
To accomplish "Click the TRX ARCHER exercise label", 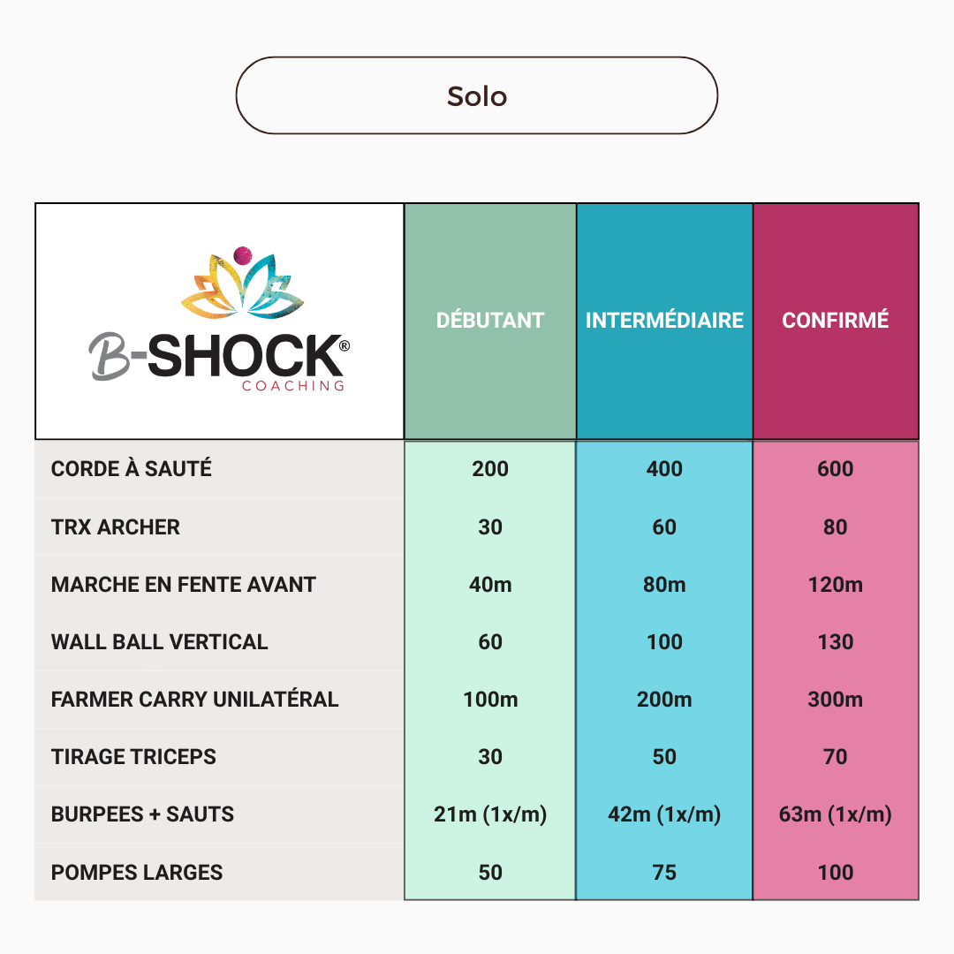I will (x=116, y=527).
